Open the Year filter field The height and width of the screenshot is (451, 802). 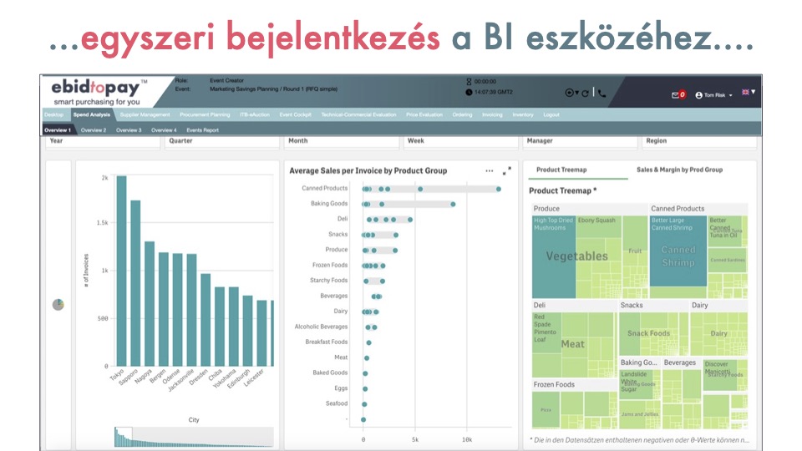(102, 141)
